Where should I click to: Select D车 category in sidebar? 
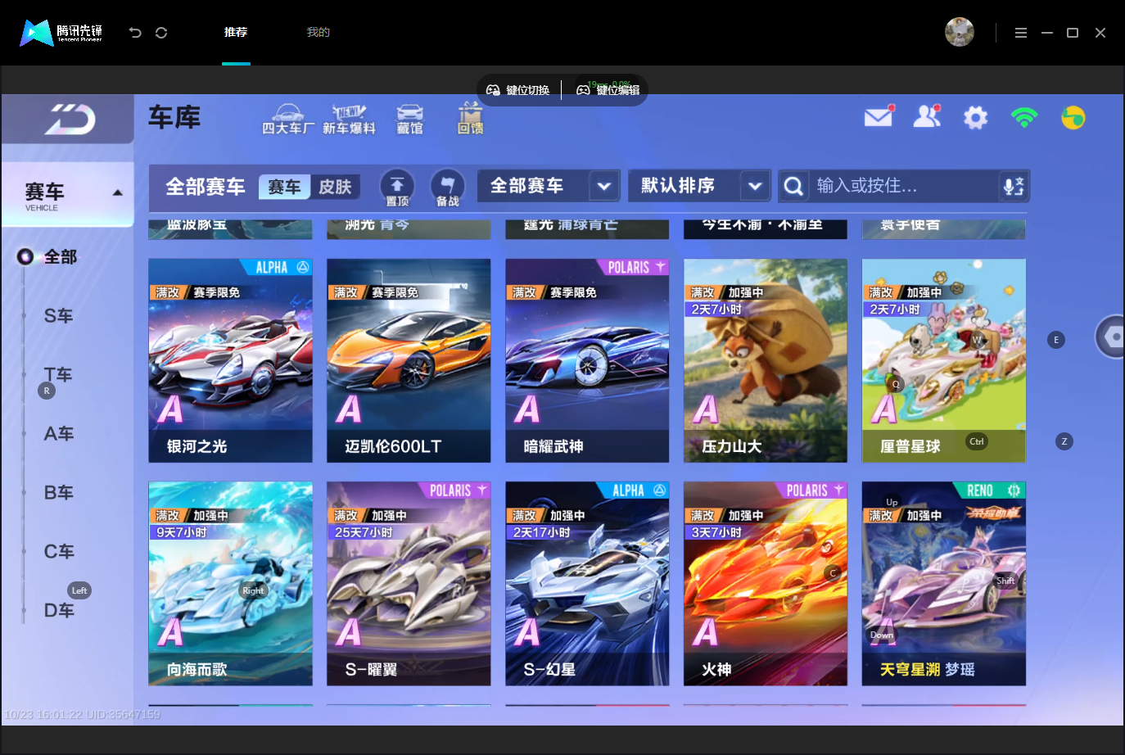click(58, 611)
